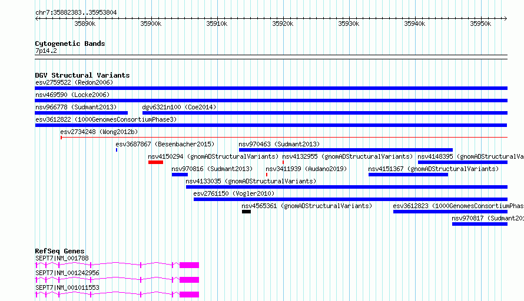524x301 pixels.
Task: Open the SEPT7|NM_001788 gene label
Action: [x=62, y=258]
